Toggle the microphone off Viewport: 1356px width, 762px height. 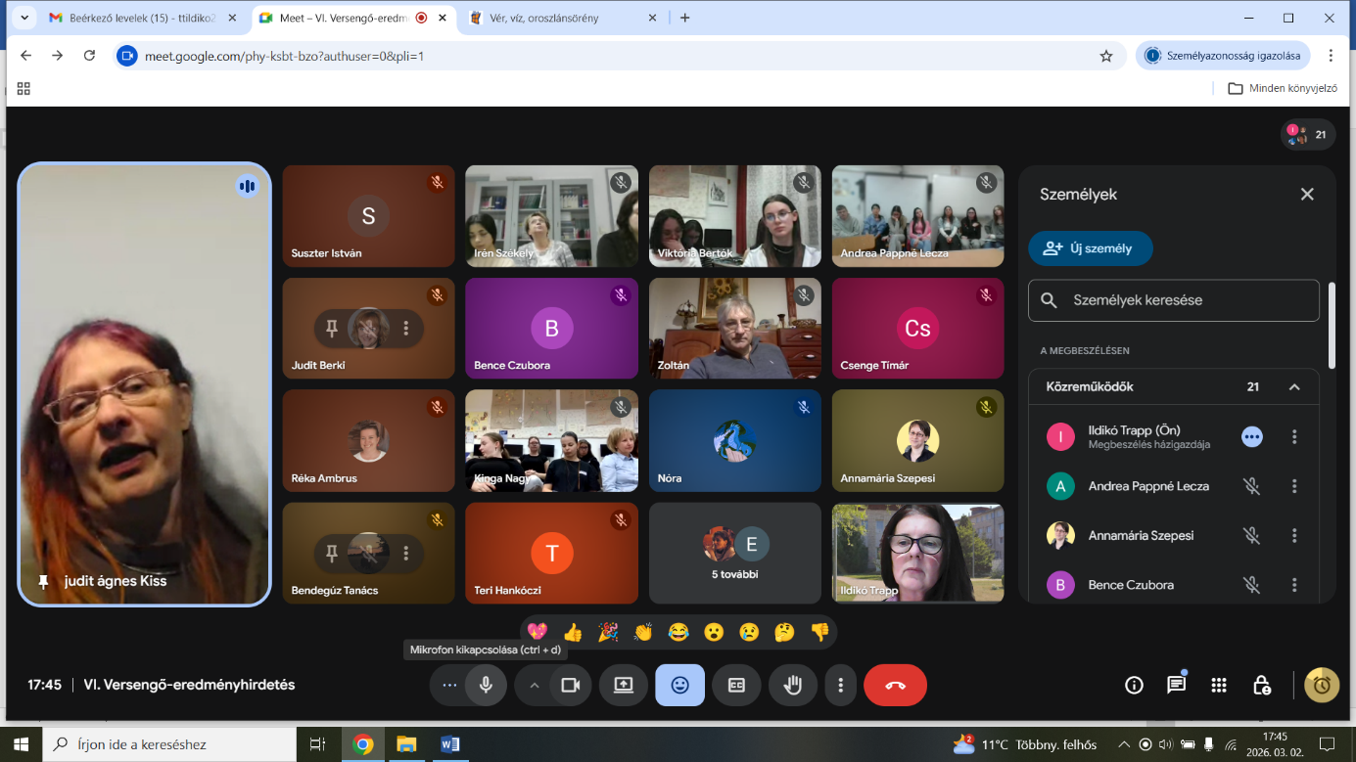(x=486, y=686)
